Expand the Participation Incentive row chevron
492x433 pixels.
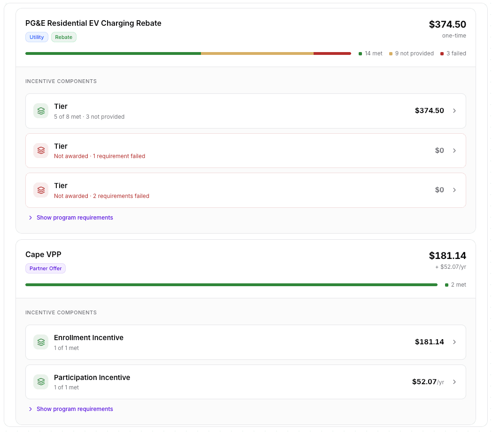pyautogui.click(x=454, y=381)
